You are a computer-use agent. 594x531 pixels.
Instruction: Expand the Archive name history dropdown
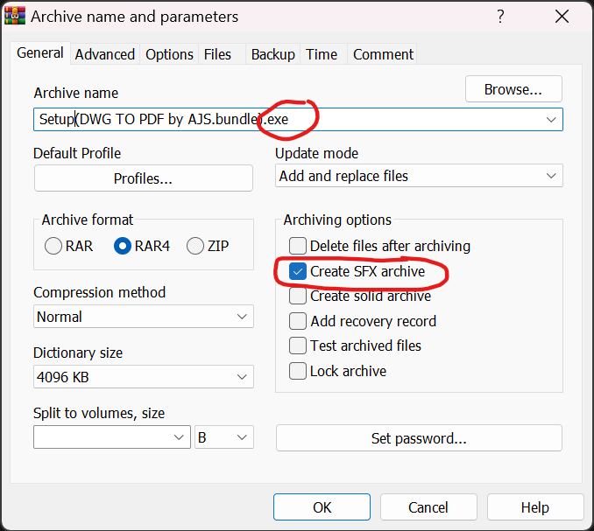click(x=551, y=120)
